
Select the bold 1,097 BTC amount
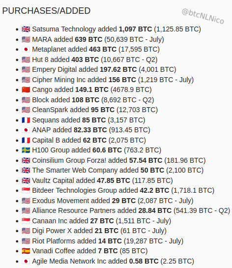135,29
